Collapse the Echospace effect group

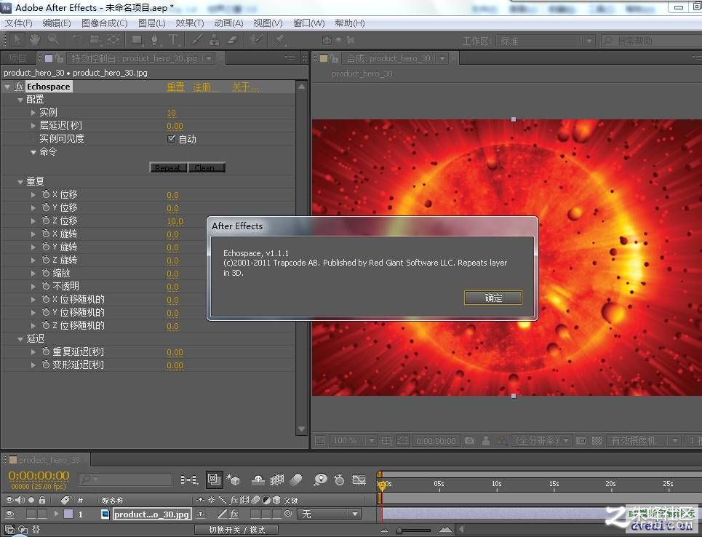pyautogui.click(x=7, y=87)
